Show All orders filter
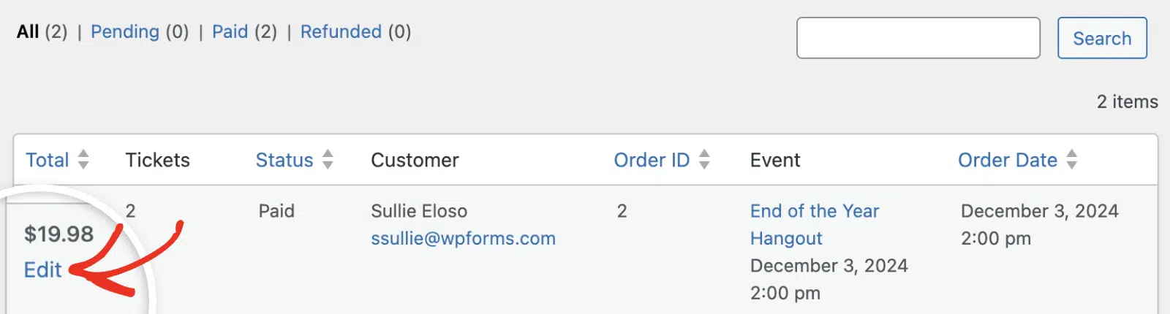Screen dimensions: 1170x314 (28, 31)
